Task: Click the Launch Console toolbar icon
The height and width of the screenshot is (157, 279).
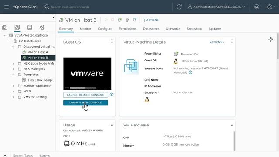Action: (x=119, y=20)
